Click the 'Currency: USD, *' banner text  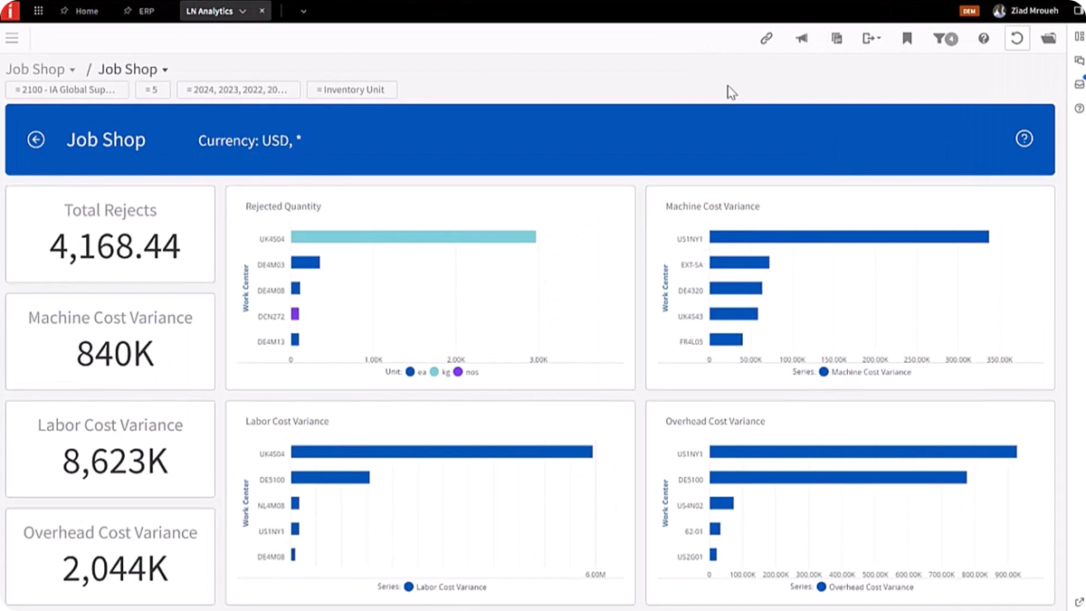[250, 140]
